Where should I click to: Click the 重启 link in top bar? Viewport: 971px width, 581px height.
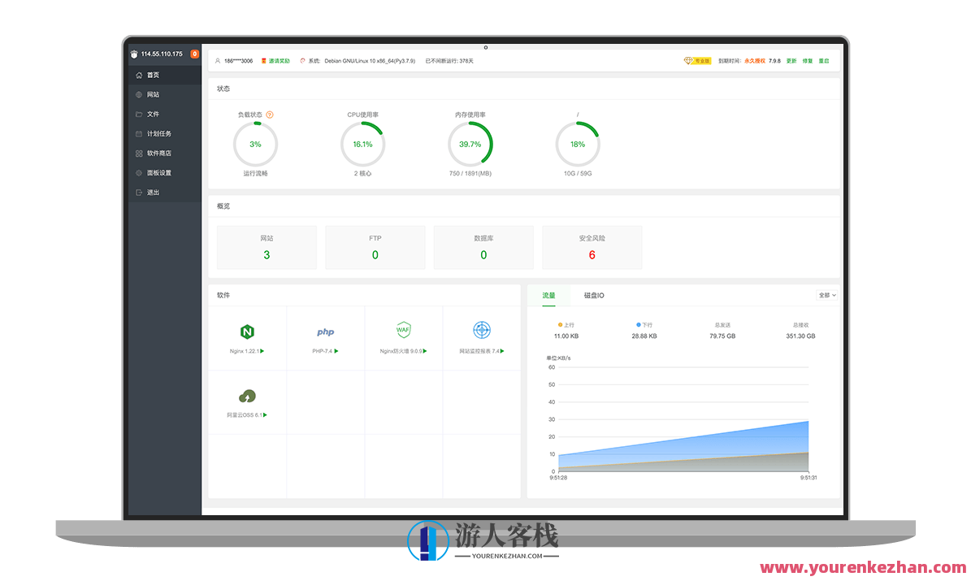point(823,61)
